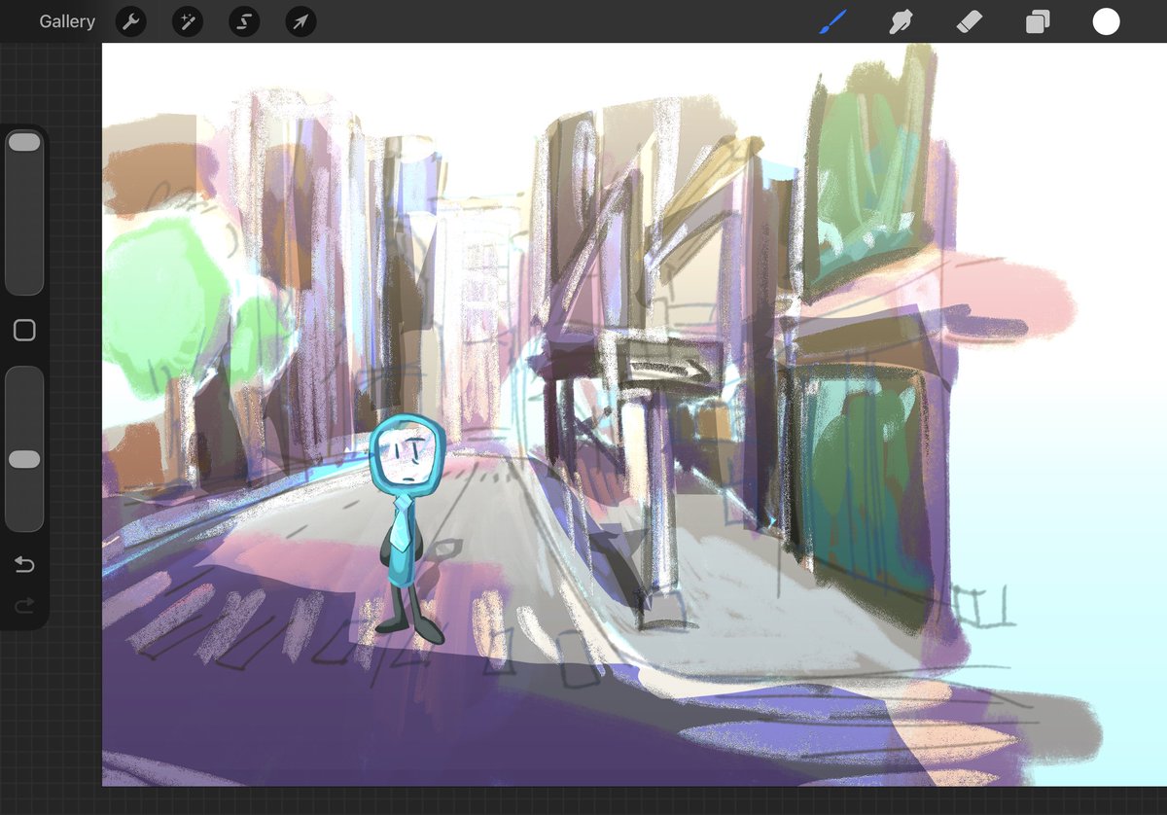Select the Transform arrow tool

click(301, 21)
